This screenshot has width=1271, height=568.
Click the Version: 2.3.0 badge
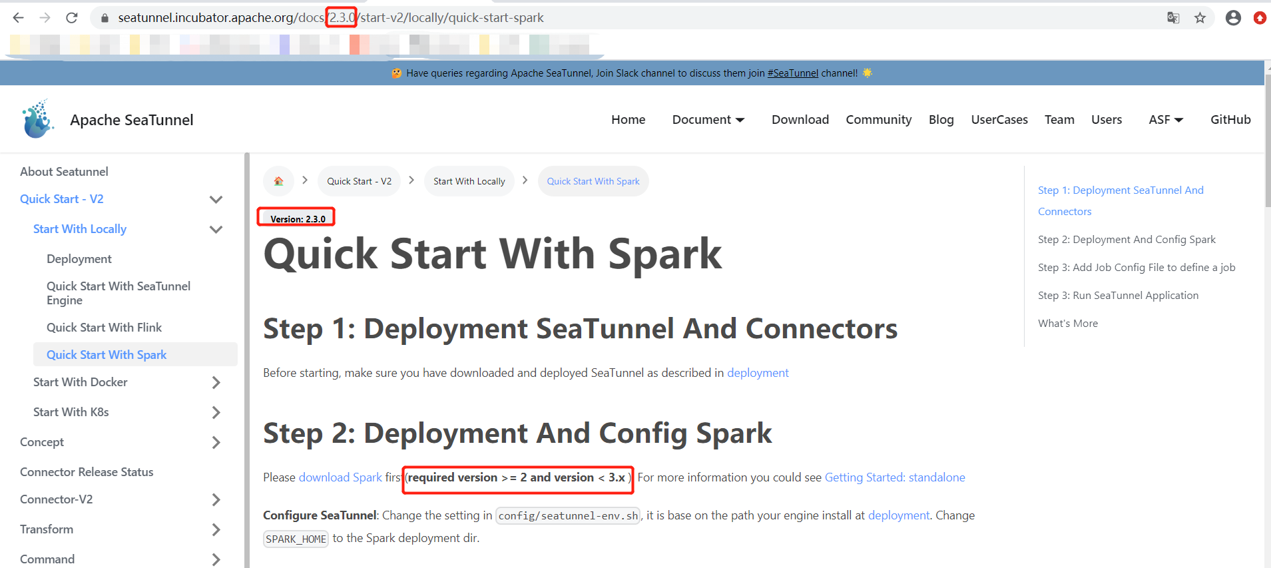pos(298,218)
